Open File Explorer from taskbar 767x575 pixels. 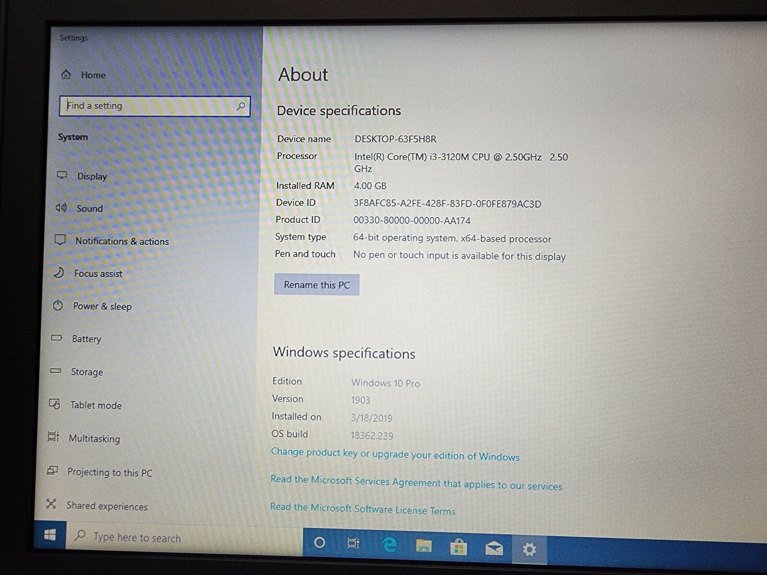(424, 546)
